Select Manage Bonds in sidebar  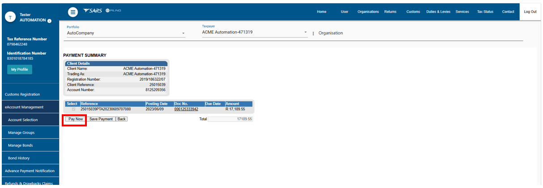(x=21, y=146)
